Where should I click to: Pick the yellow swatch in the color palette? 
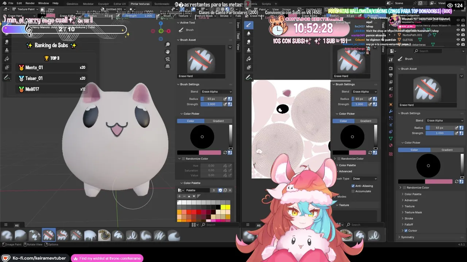[228, 207]
